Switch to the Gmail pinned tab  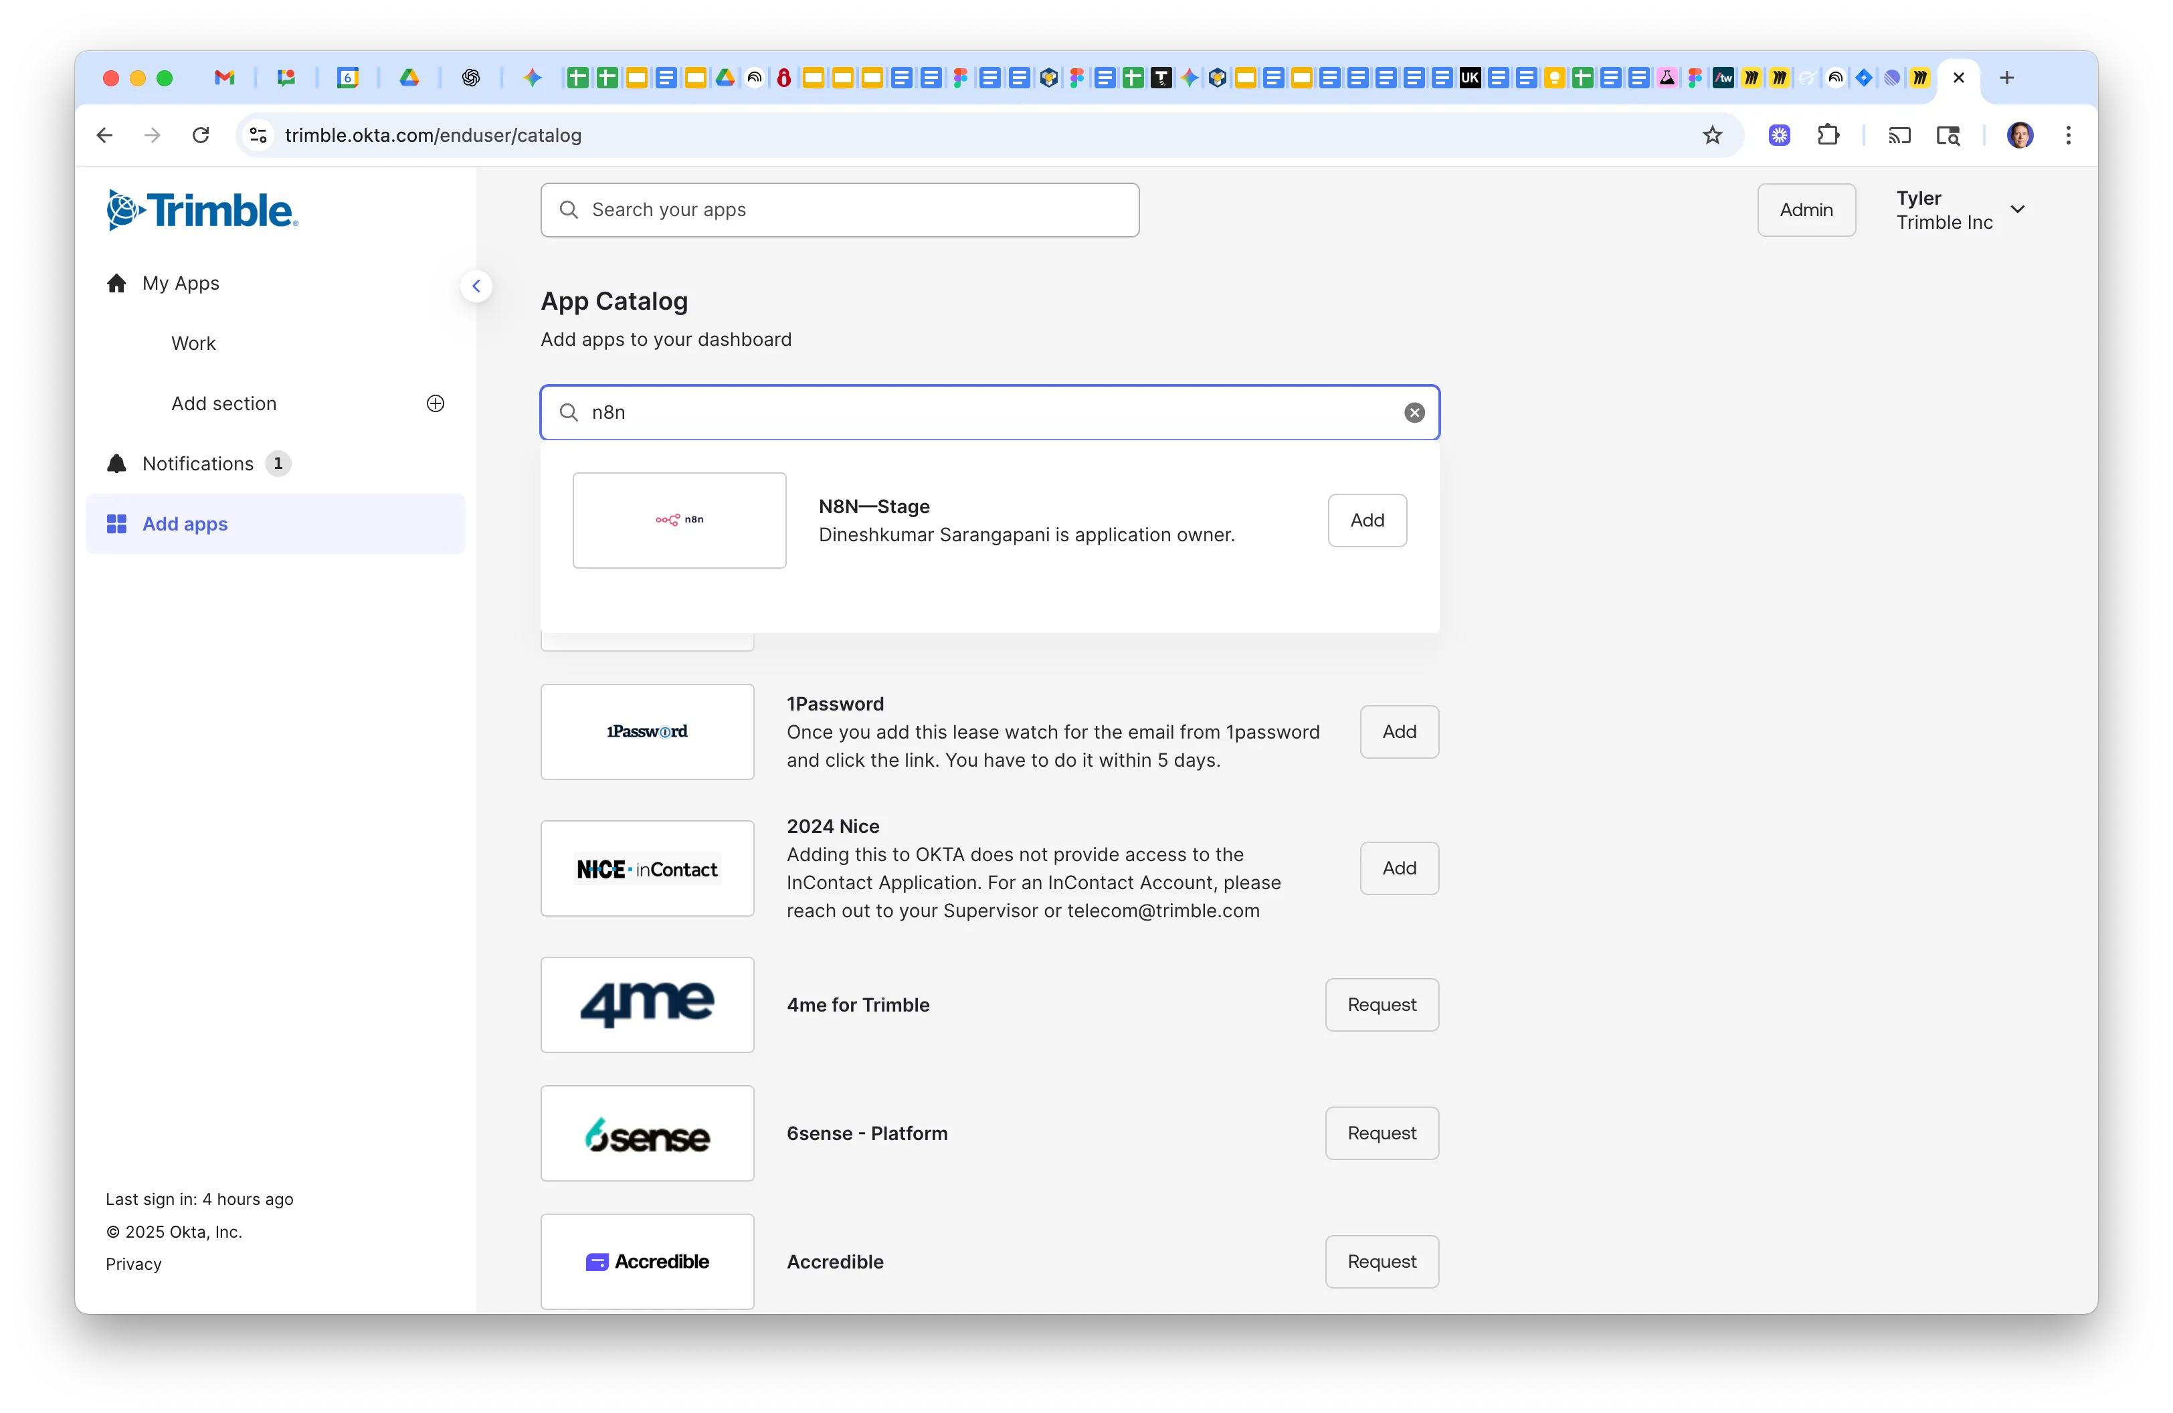225,78
